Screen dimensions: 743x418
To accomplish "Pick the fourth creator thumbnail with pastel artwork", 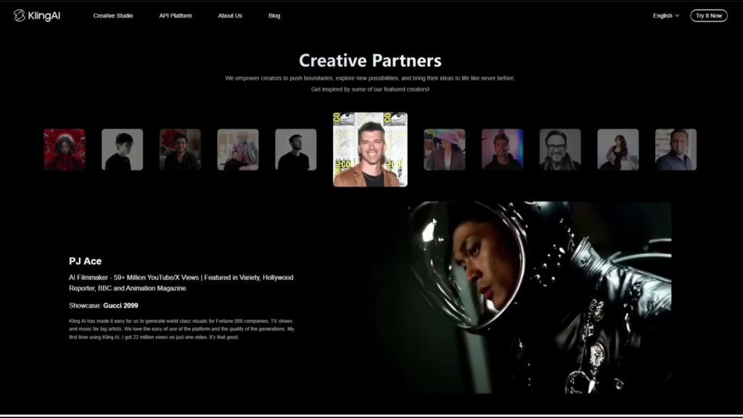I will pos(238,149).
